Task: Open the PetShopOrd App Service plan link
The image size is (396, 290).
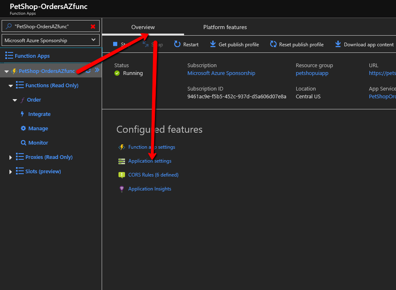Action: [382, 96]
